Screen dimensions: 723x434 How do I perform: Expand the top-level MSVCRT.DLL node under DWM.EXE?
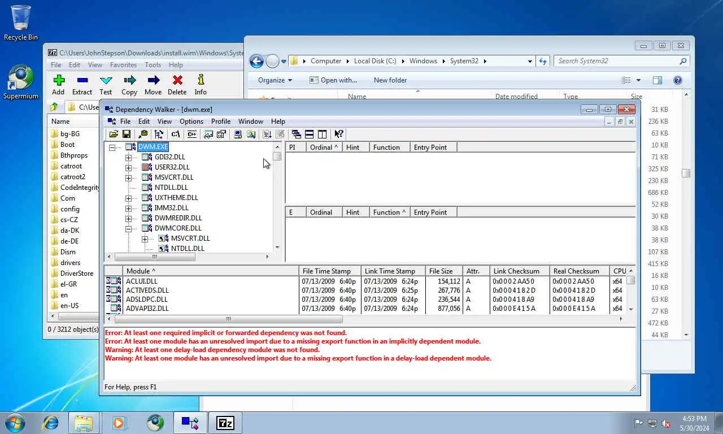[128, 177]
